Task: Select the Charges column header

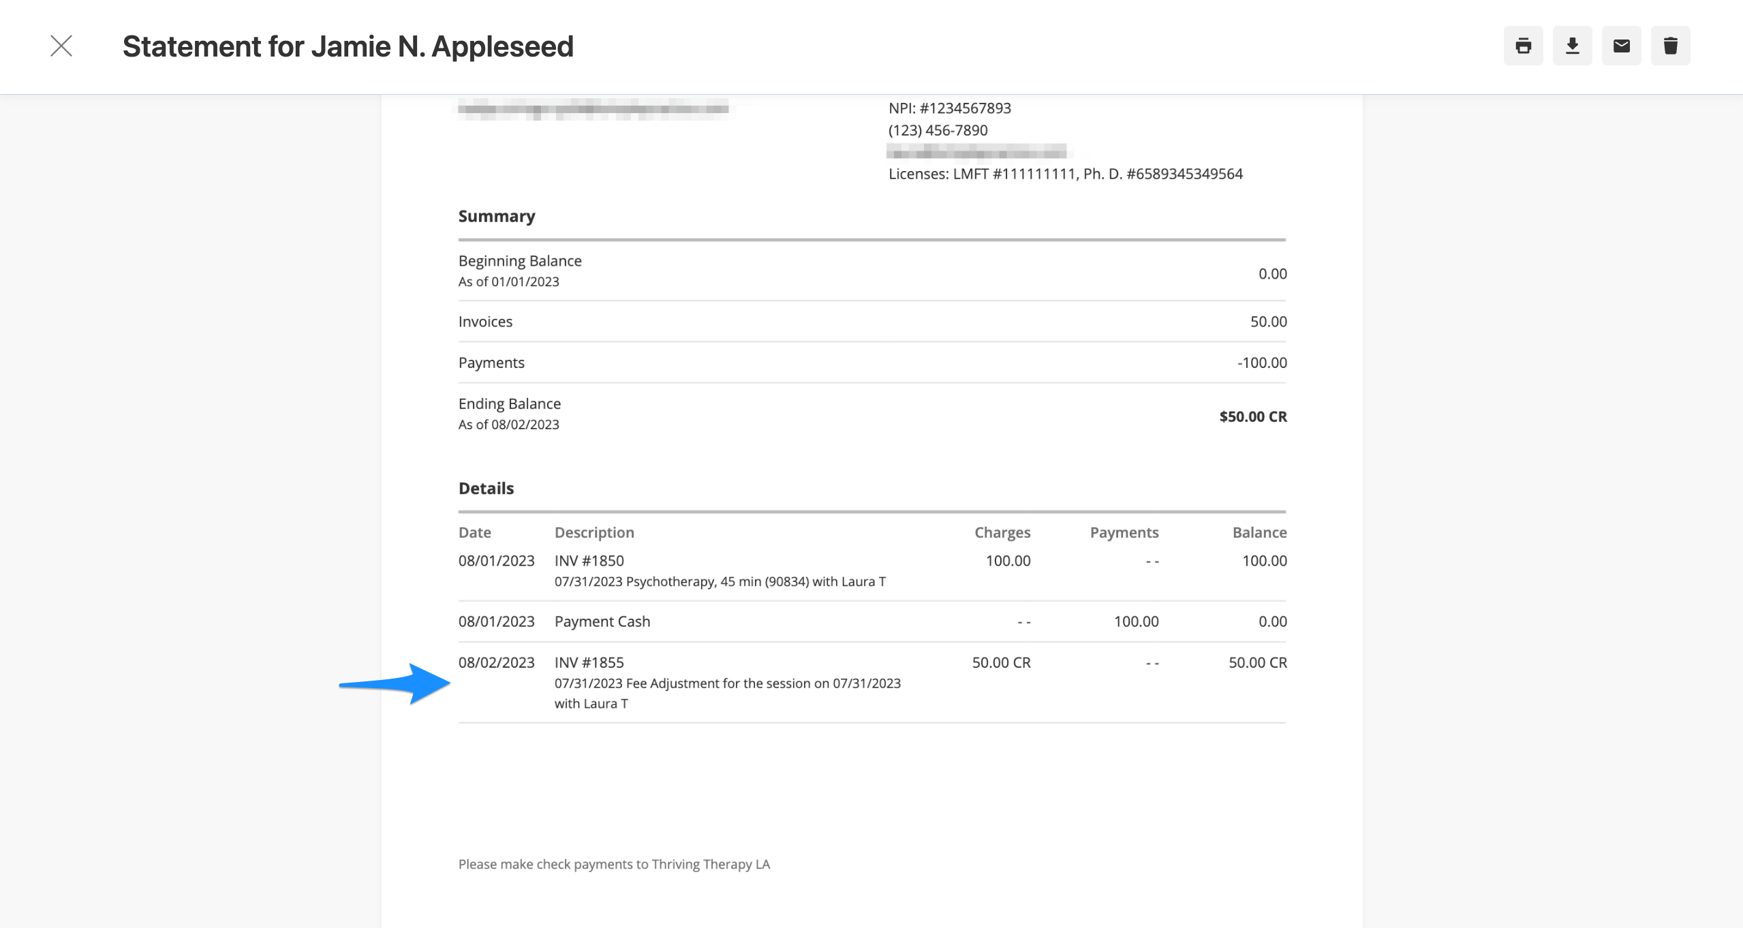Action: [x=1002, y=532]
